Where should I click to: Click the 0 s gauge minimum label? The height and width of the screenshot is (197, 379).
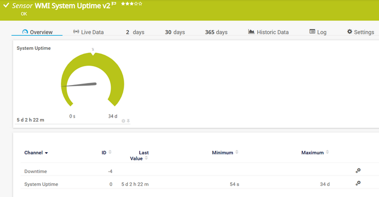pyautogui.click(x=72, y=116)
